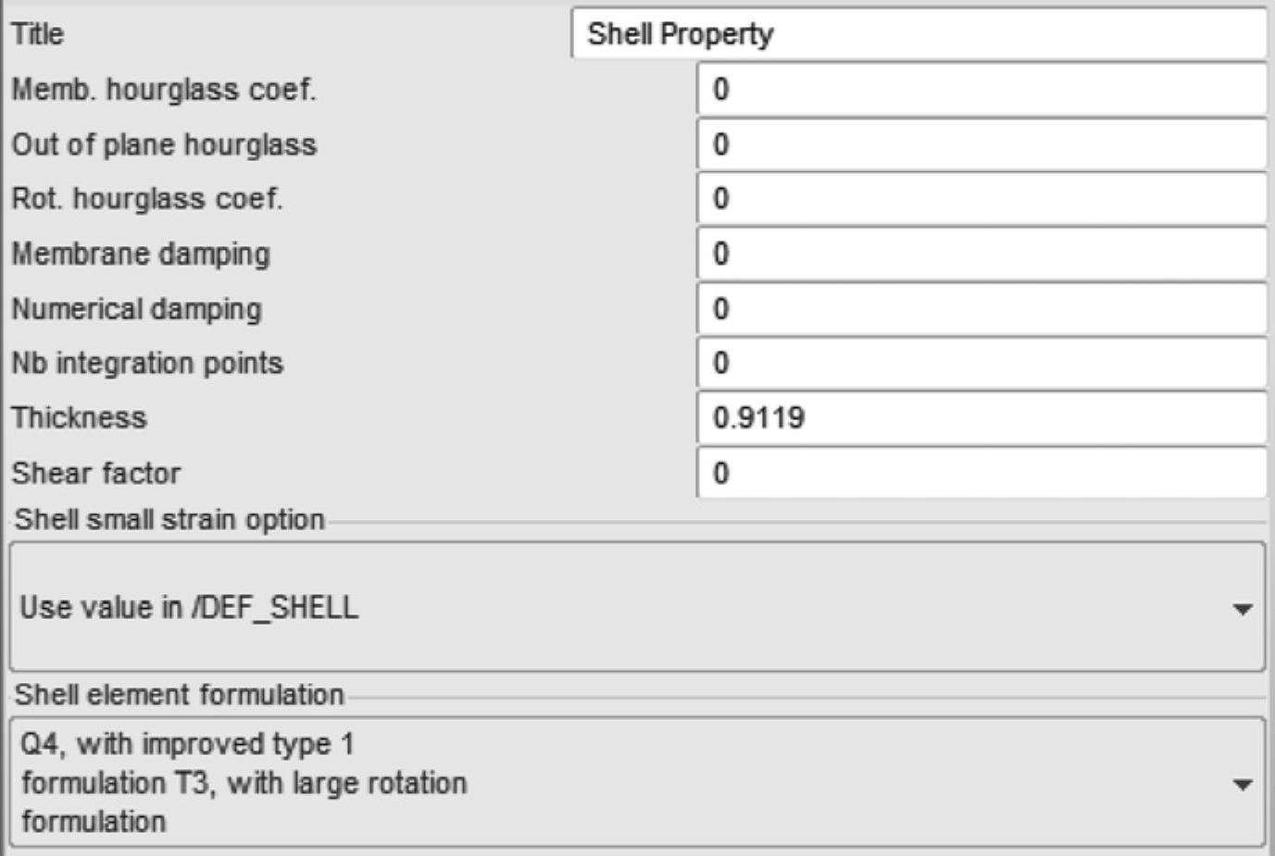1275x856 pixels.
Task: Click the 'Numerical damping' label text
Action: pyautogui.click(x=136, y=308)
